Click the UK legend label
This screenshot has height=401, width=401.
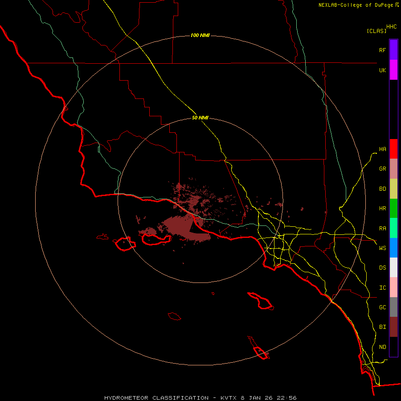pos(383,70)
